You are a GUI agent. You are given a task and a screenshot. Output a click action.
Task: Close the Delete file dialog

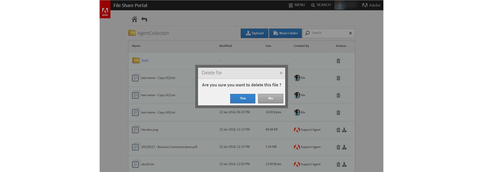281,73
